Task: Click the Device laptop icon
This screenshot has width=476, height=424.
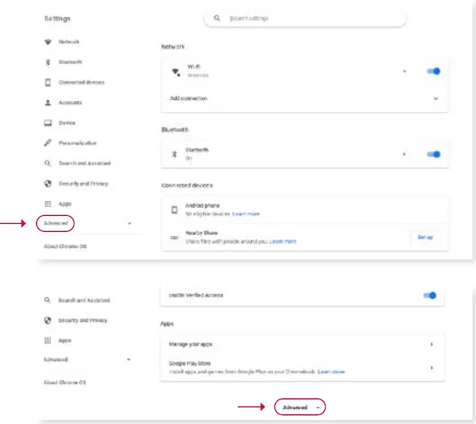Action: tap(48, 123)
